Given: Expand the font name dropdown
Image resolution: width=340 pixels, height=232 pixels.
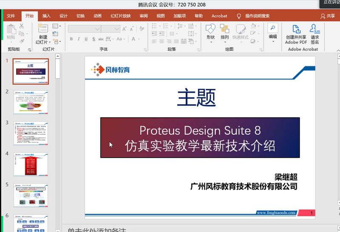Looking at the screenshot, I should click(x=98, y=29).
